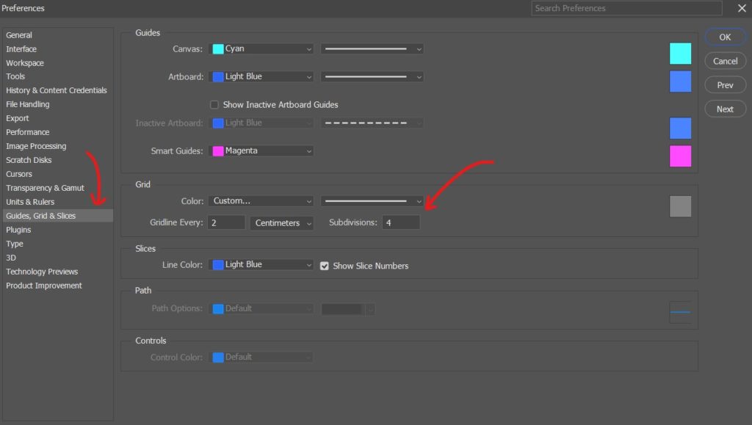Click the cyan Canvas guide color swatch
Viewport: 752px width, 425px height.
point(680,53)
